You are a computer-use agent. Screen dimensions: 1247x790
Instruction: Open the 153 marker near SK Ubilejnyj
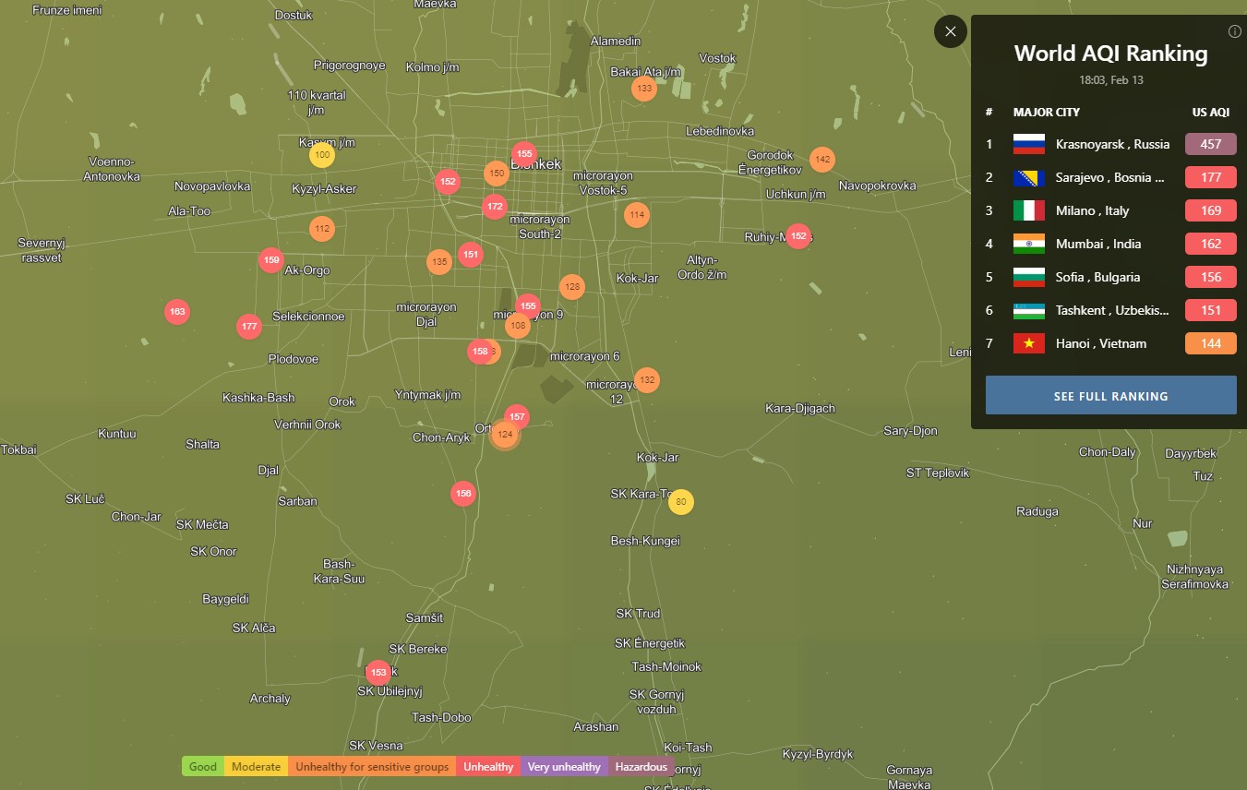378,673
